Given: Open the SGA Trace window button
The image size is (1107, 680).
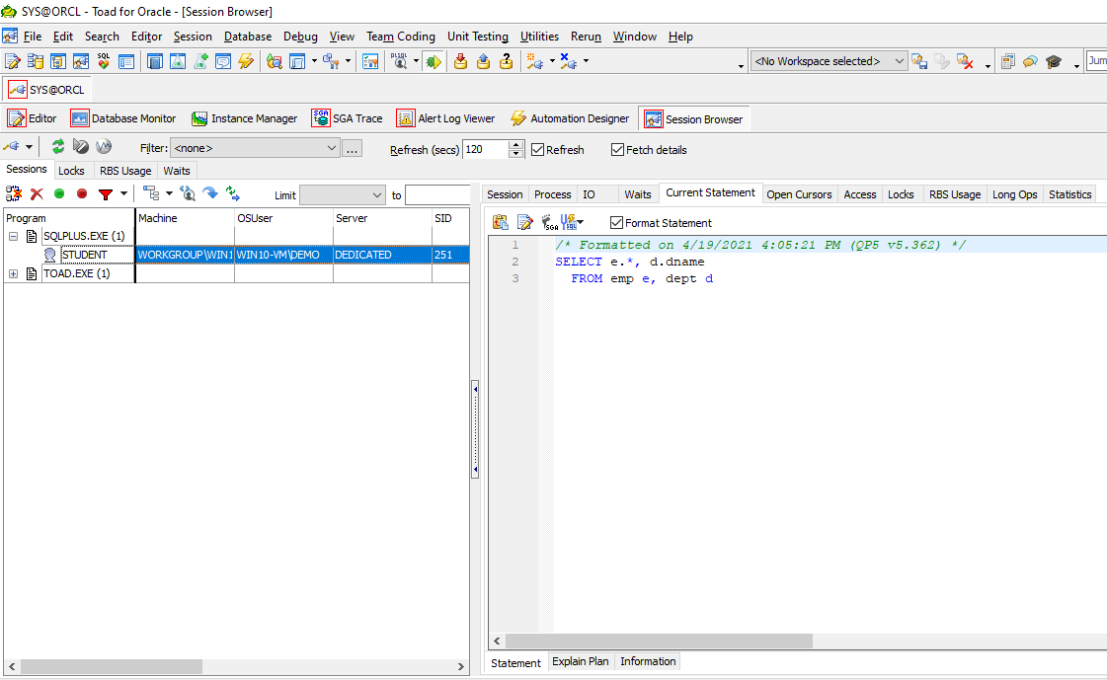Looking at the screenshot, I should tap(348, 118).
